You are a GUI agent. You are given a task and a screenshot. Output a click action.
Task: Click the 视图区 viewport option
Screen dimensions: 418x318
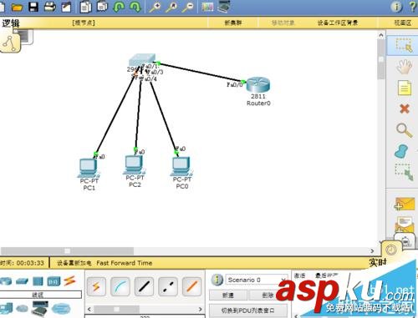click(403, 23)
